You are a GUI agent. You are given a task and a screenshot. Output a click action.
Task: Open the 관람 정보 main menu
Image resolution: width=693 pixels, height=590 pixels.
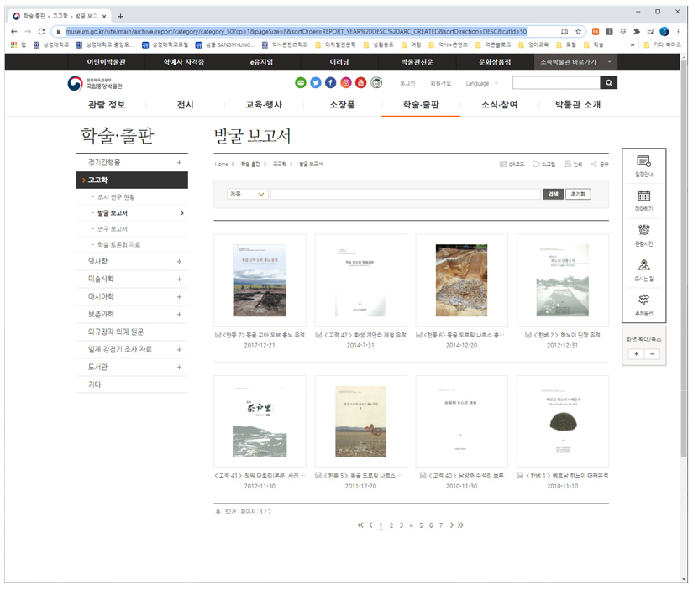(107, 105)
